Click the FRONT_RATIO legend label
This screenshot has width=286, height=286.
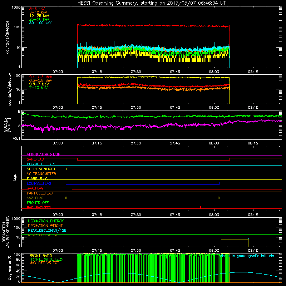pos(41,256)
